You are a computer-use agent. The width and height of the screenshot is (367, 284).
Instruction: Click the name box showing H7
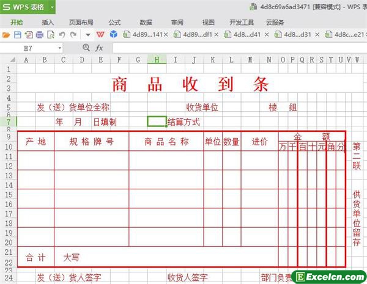point(28,48)
